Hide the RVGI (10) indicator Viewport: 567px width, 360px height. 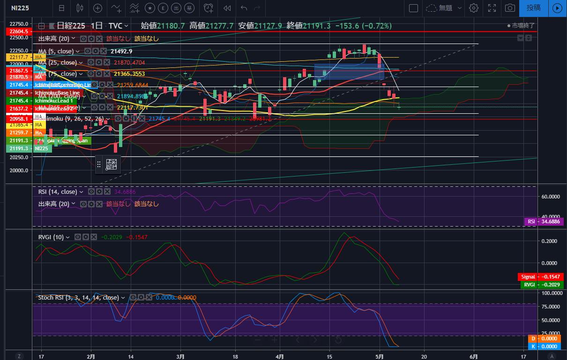(x=78, y=237)
